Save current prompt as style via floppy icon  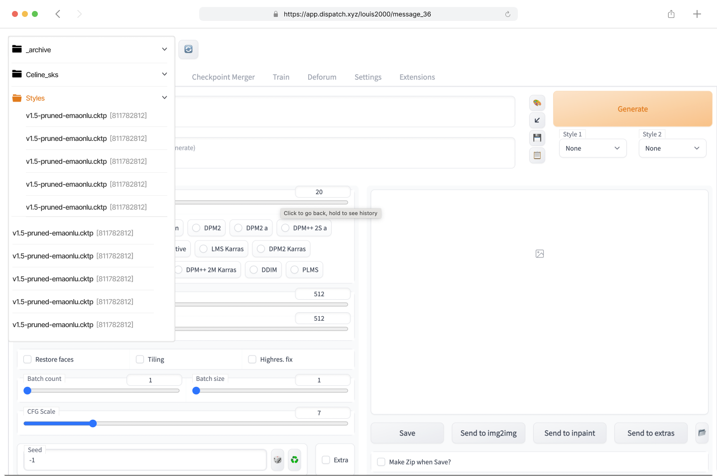(x=537, y=137)
